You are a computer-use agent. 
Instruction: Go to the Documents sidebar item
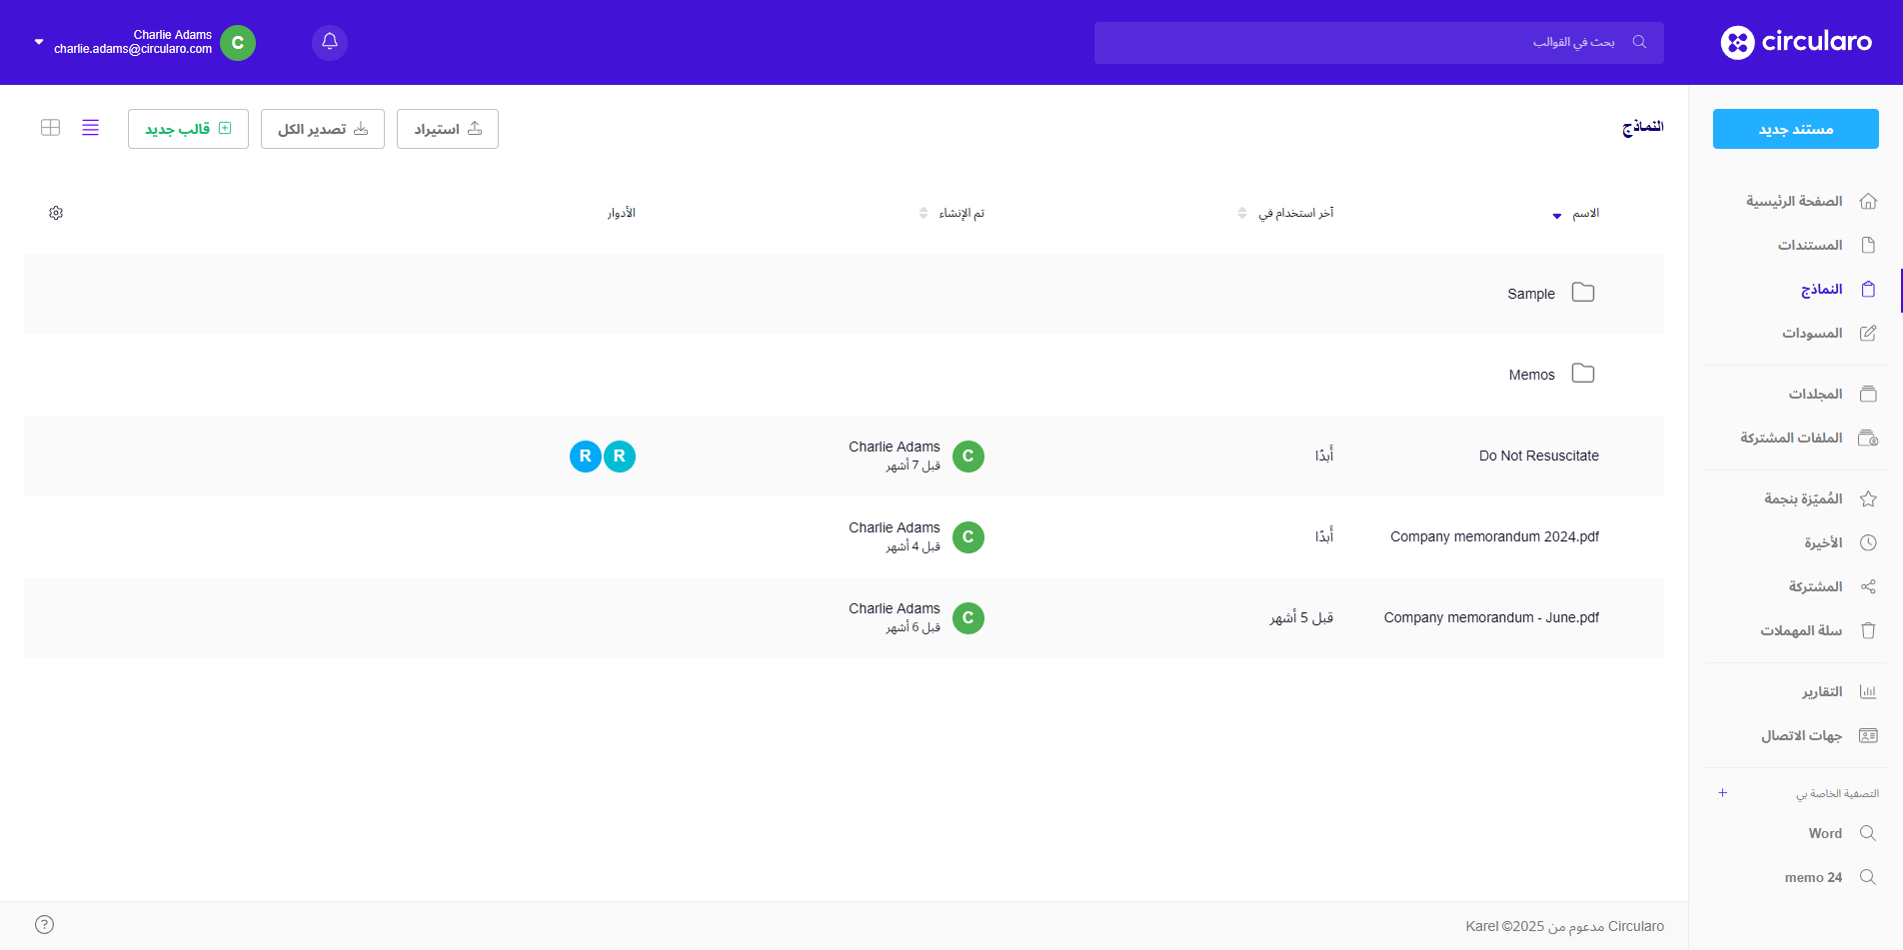(1810, 245)
